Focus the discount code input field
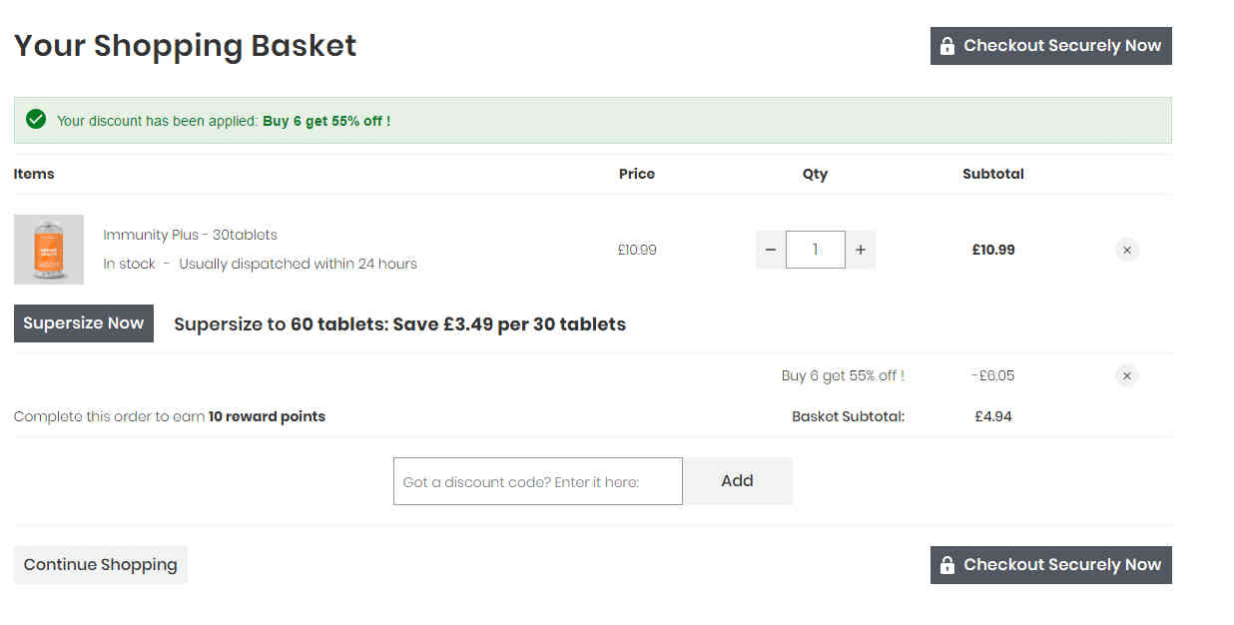The image size is (1234, 625). tap(538, 481)
